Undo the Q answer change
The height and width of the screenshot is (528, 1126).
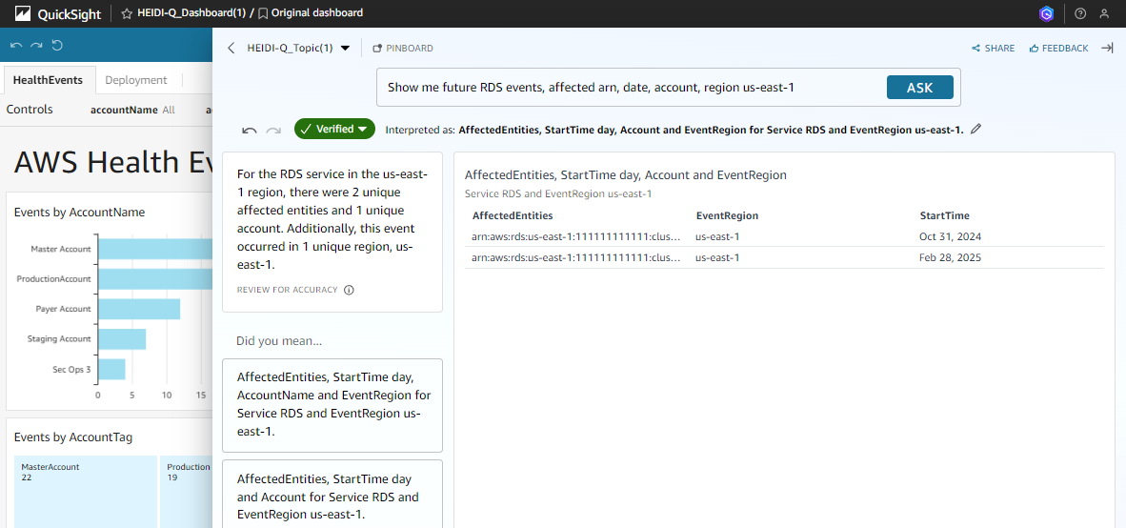(x=250, y=130)
